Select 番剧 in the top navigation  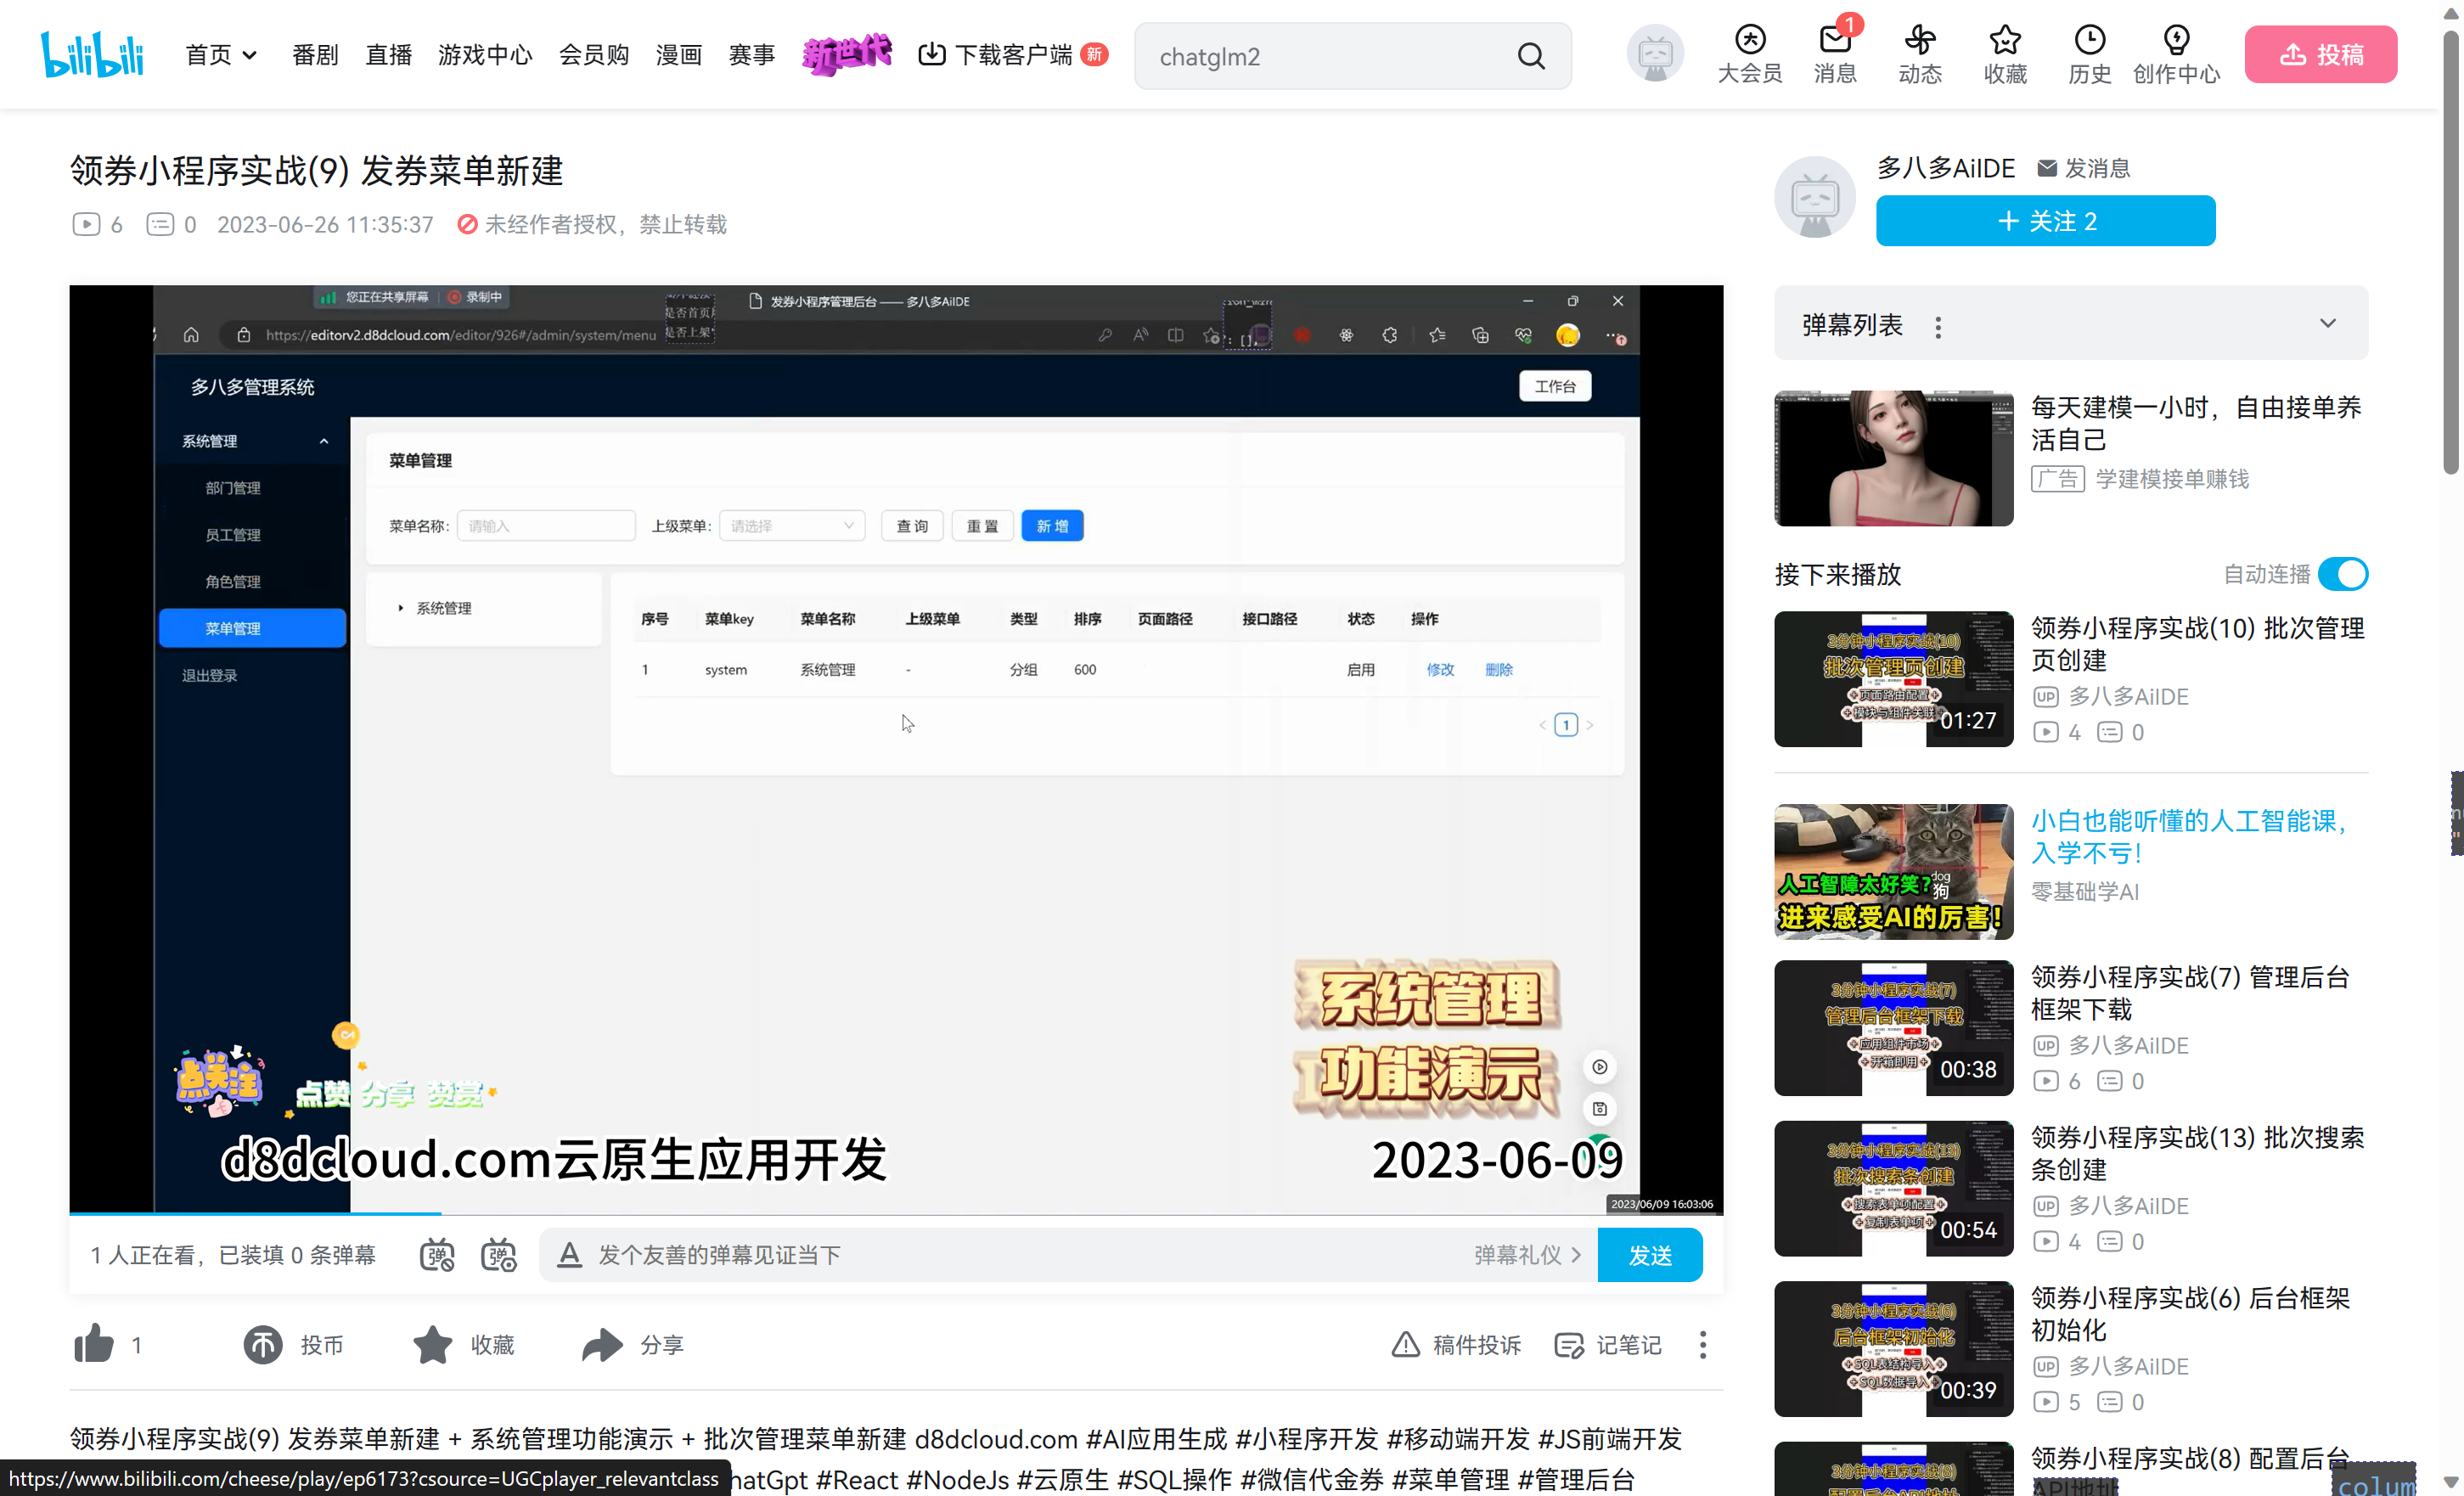tap(315, 55)
